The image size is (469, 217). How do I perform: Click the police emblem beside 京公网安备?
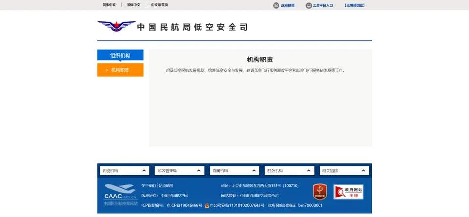point(207,205)
